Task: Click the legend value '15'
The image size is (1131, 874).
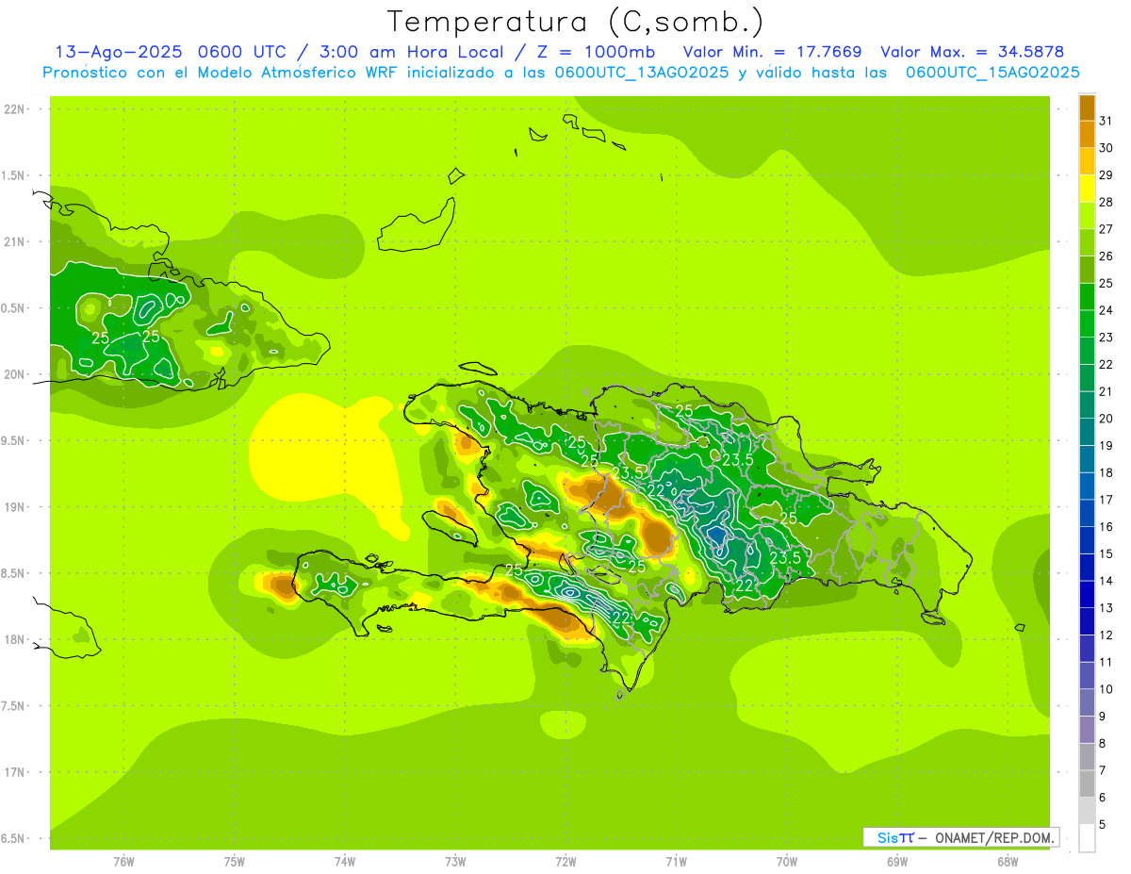Action: (1106, 554)
